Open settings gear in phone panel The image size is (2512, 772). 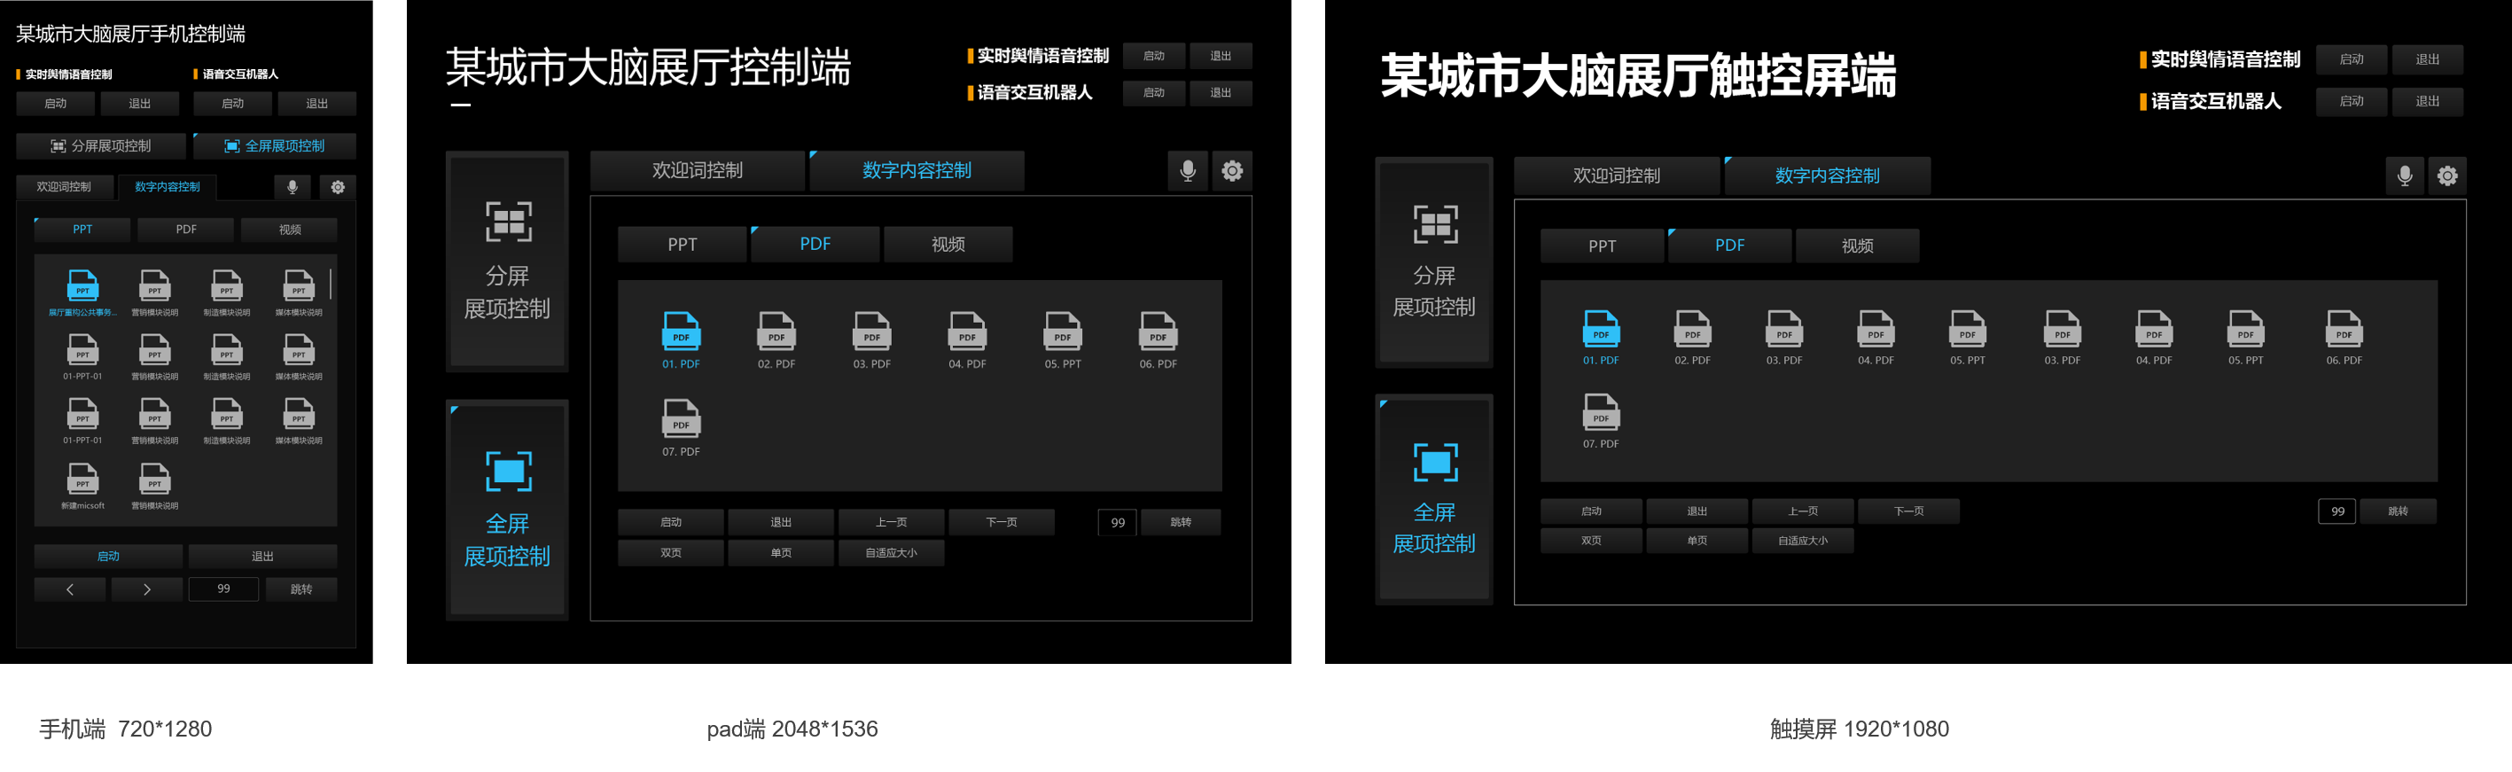338,187
